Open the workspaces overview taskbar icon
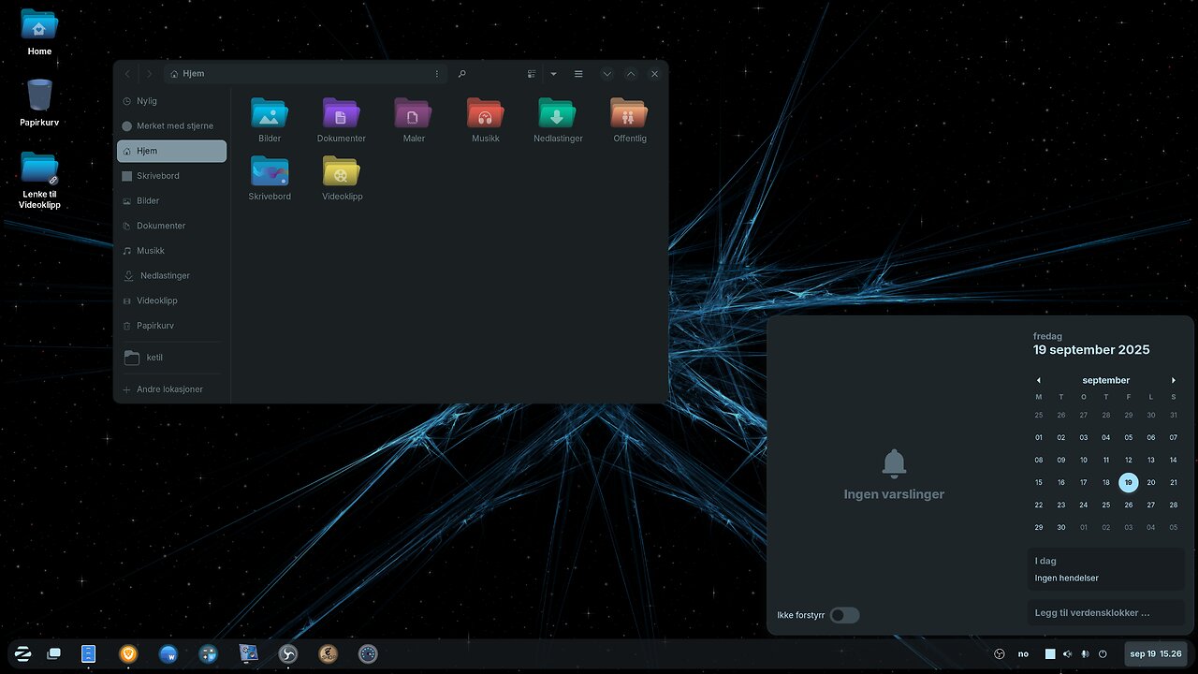Viewport: 1198px width, 674px height. click(54, 654)
